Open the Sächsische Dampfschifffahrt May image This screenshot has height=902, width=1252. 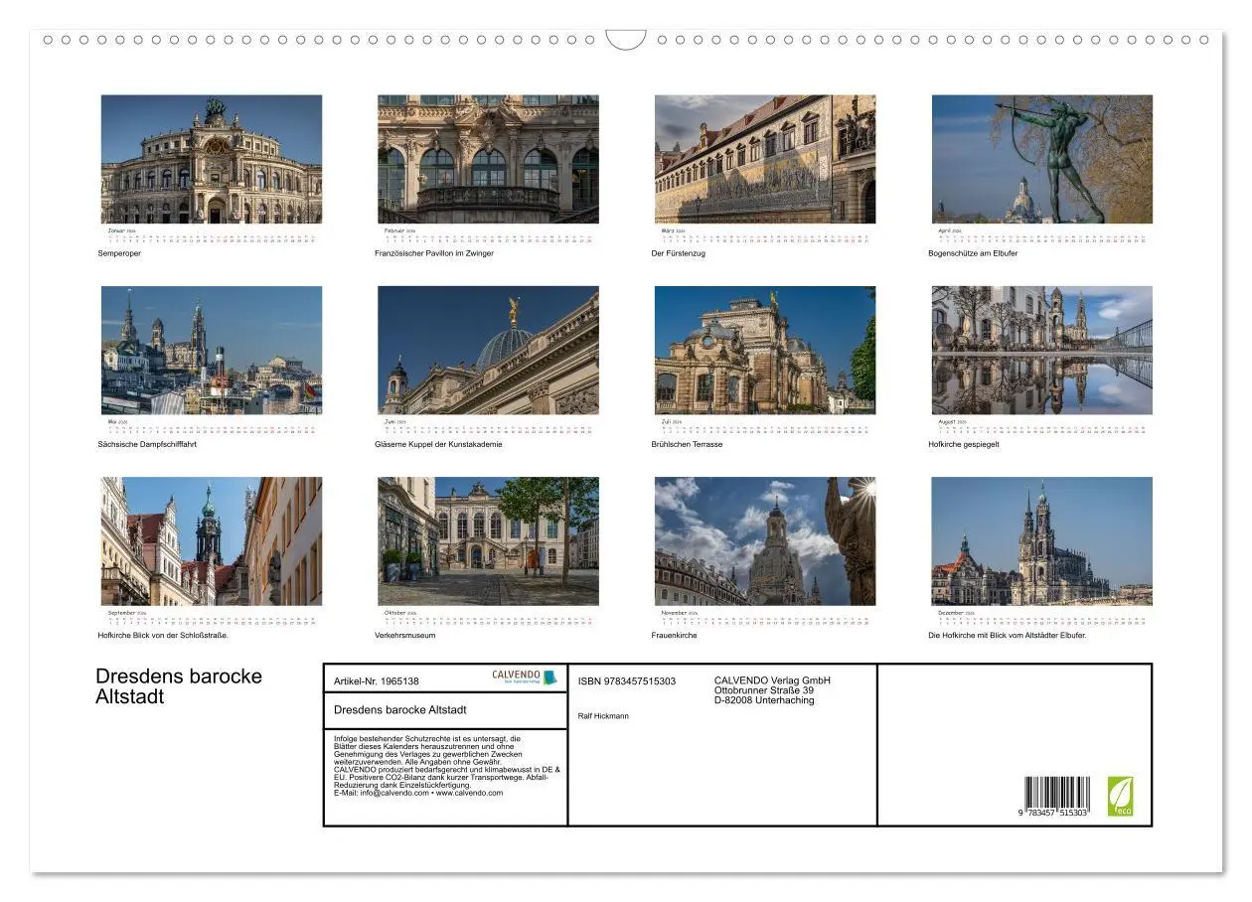(x=211, y=348)
